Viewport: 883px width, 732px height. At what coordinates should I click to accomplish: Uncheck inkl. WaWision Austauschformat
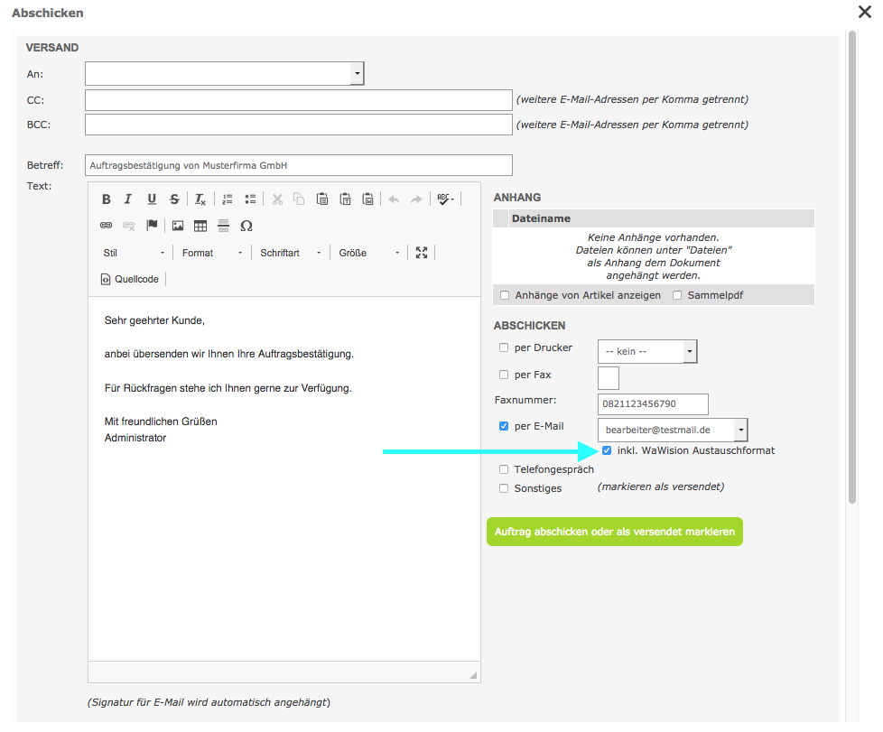click(607, 450)
